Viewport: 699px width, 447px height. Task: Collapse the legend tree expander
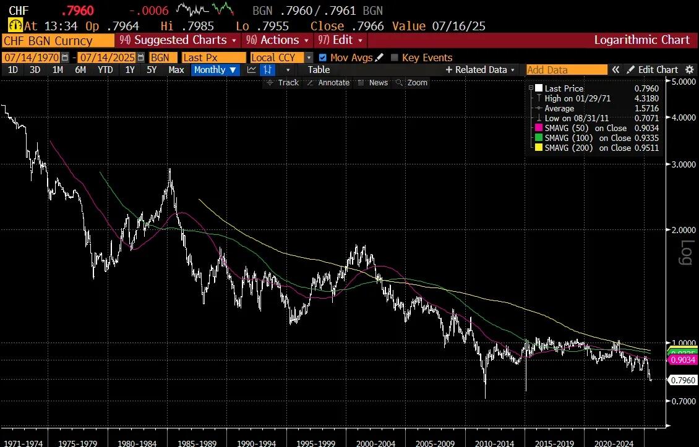531,88
